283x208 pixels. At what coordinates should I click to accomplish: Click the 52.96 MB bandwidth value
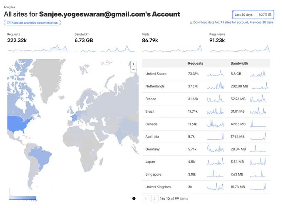tap(238, 99)
